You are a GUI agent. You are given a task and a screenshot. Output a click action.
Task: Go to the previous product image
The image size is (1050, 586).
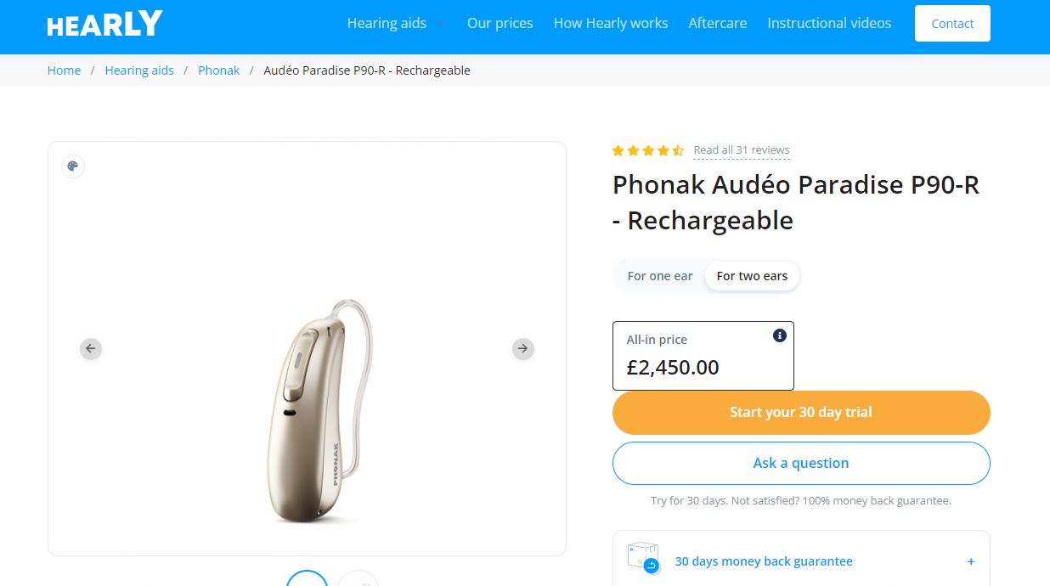pyautogui.click(x=91, y=348)
